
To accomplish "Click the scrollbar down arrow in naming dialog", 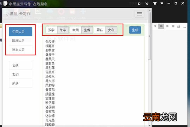I will 150,125.
